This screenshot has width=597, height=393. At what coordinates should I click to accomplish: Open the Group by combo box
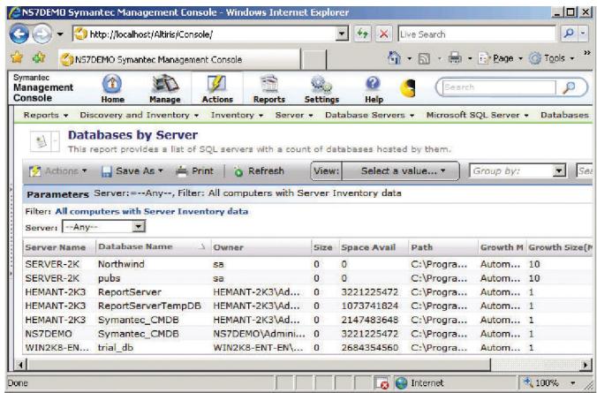point(518,171)
